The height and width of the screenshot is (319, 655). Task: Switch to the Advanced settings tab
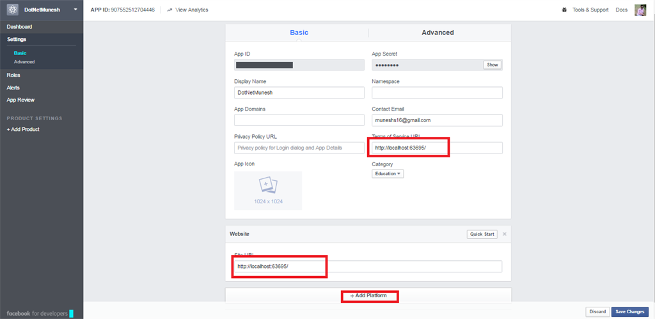438,33
